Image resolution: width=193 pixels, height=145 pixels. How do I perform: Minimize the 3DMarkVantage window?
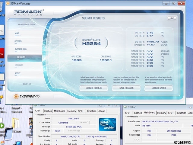166,3
